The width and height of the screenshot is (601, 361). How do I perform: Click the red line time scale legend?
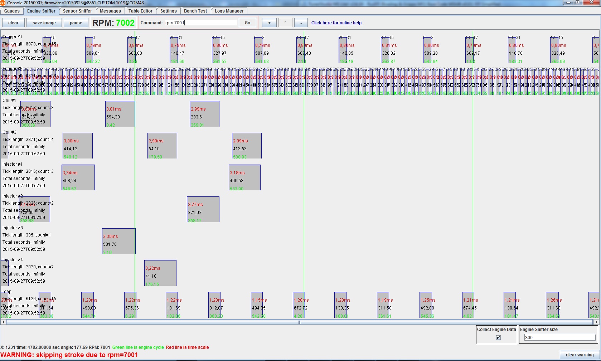point(187,347)
